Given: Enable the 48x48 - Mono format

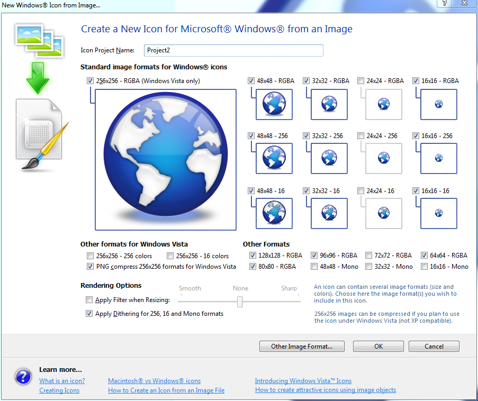Looking at the screenshot, I should click(314, 266).
